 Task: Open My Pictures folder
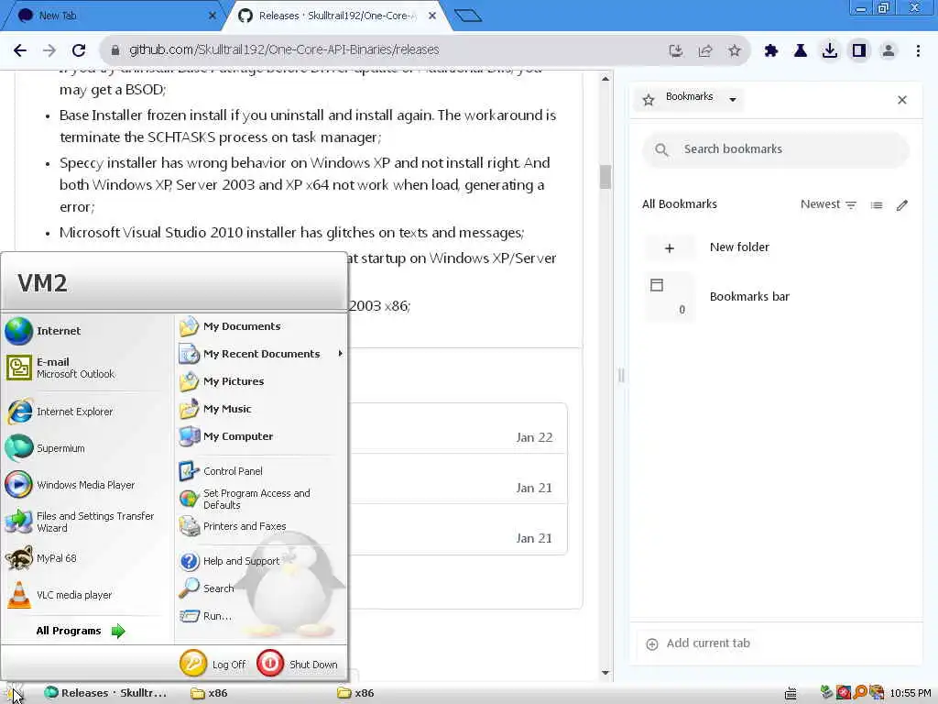point(261,381)
